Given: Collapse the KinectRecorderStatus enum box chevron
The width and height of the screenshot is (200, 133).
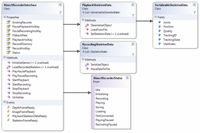Looking at the screenshot, I should point(127,78).
